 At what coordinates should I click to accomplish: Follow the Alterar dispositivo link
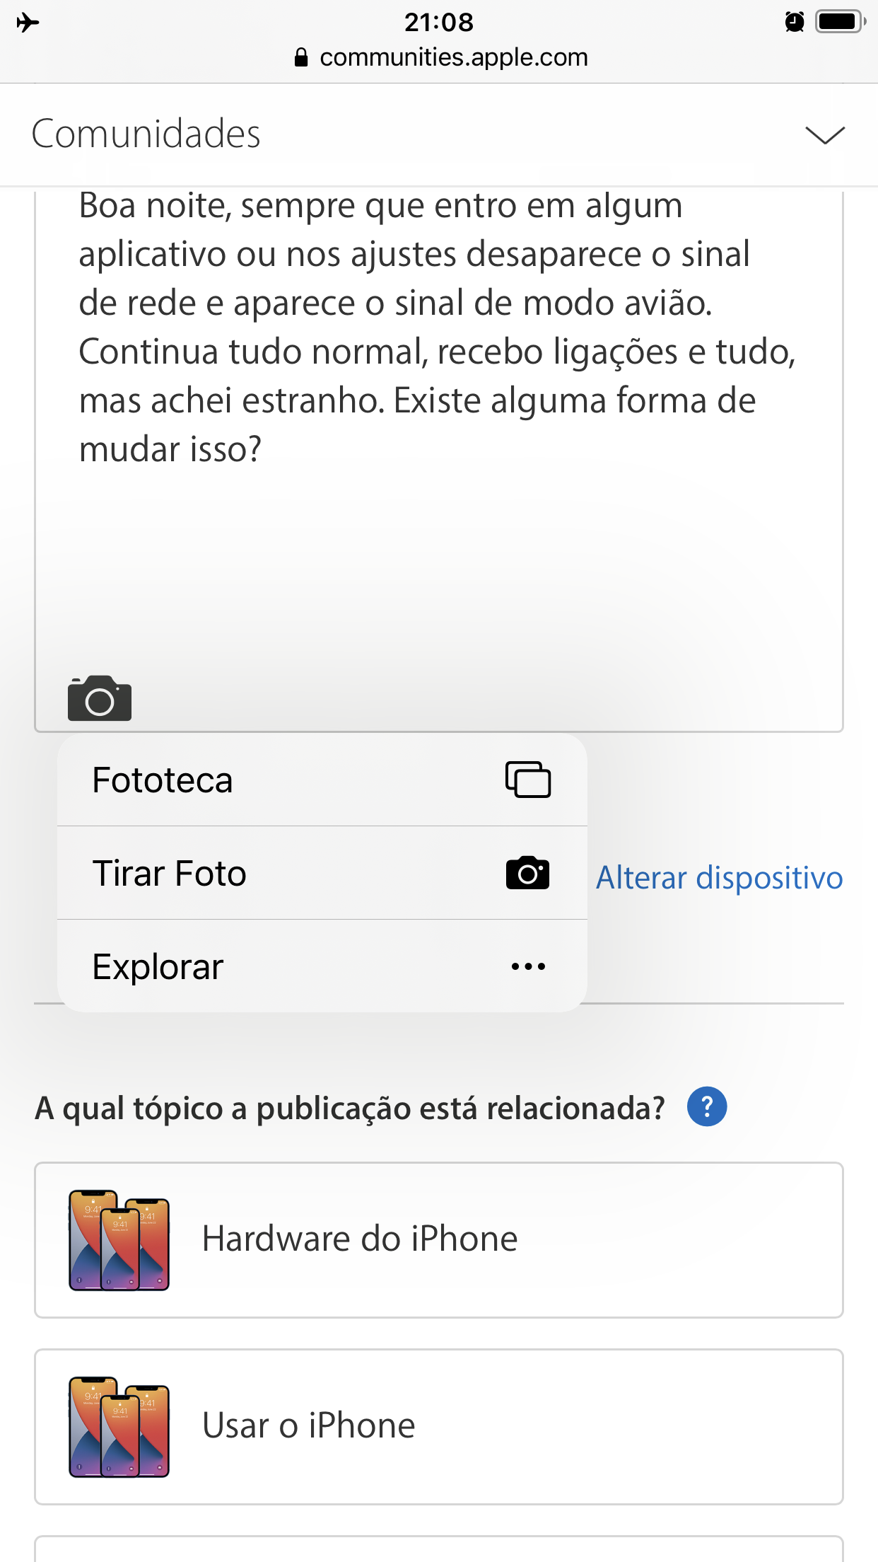pyautogui.click(x=719, y=878)
